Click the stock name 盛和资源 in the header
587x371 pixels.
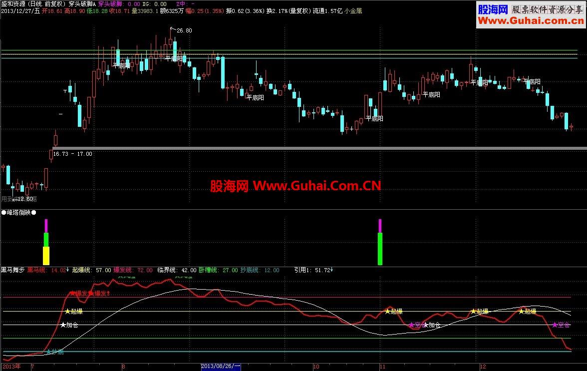pos(13,3)
